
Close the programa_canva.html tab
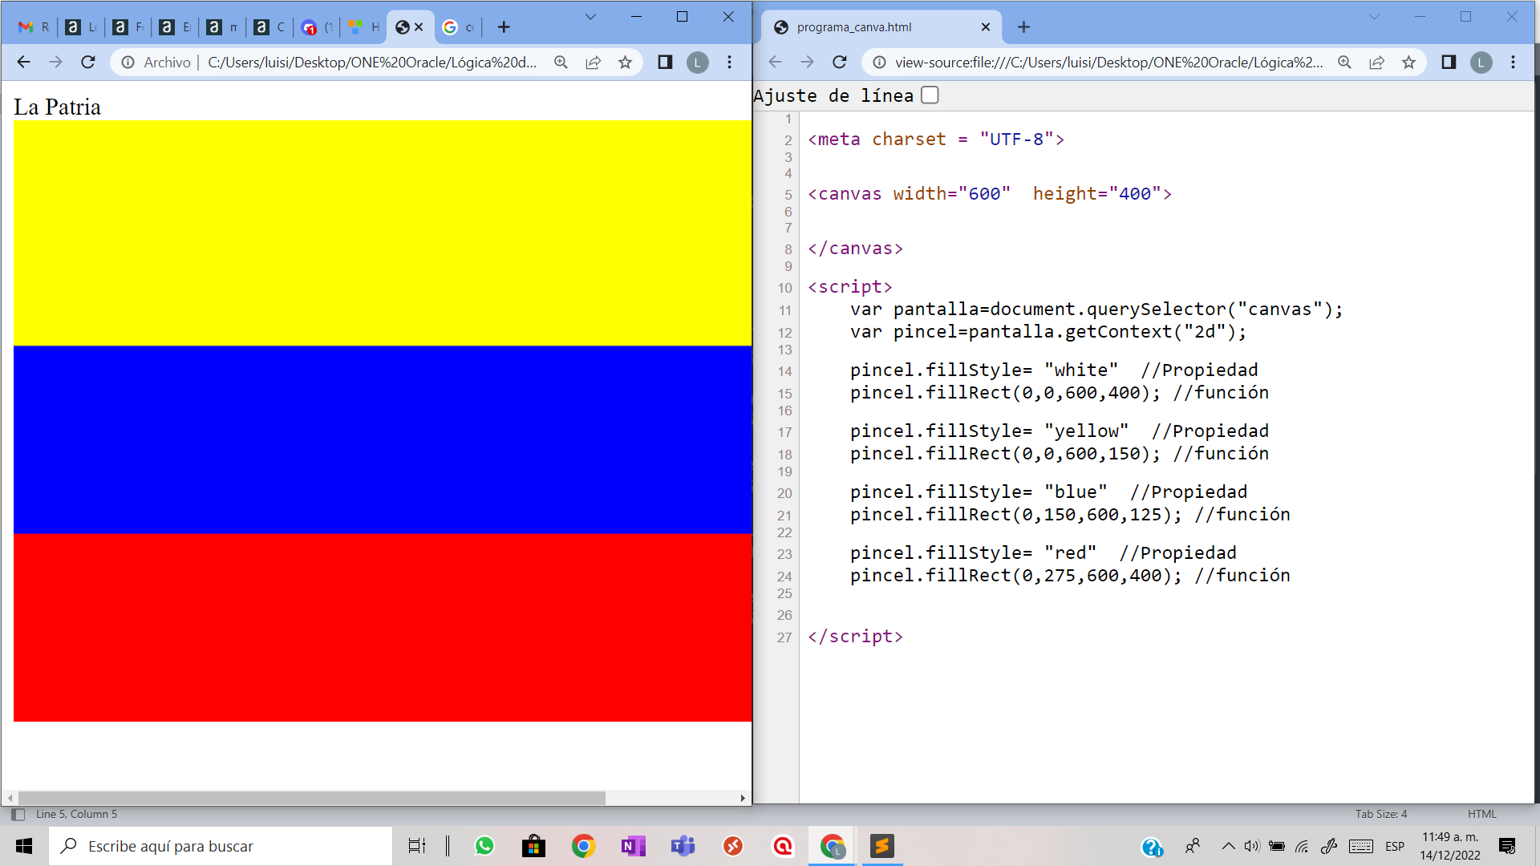coord(986,27)
